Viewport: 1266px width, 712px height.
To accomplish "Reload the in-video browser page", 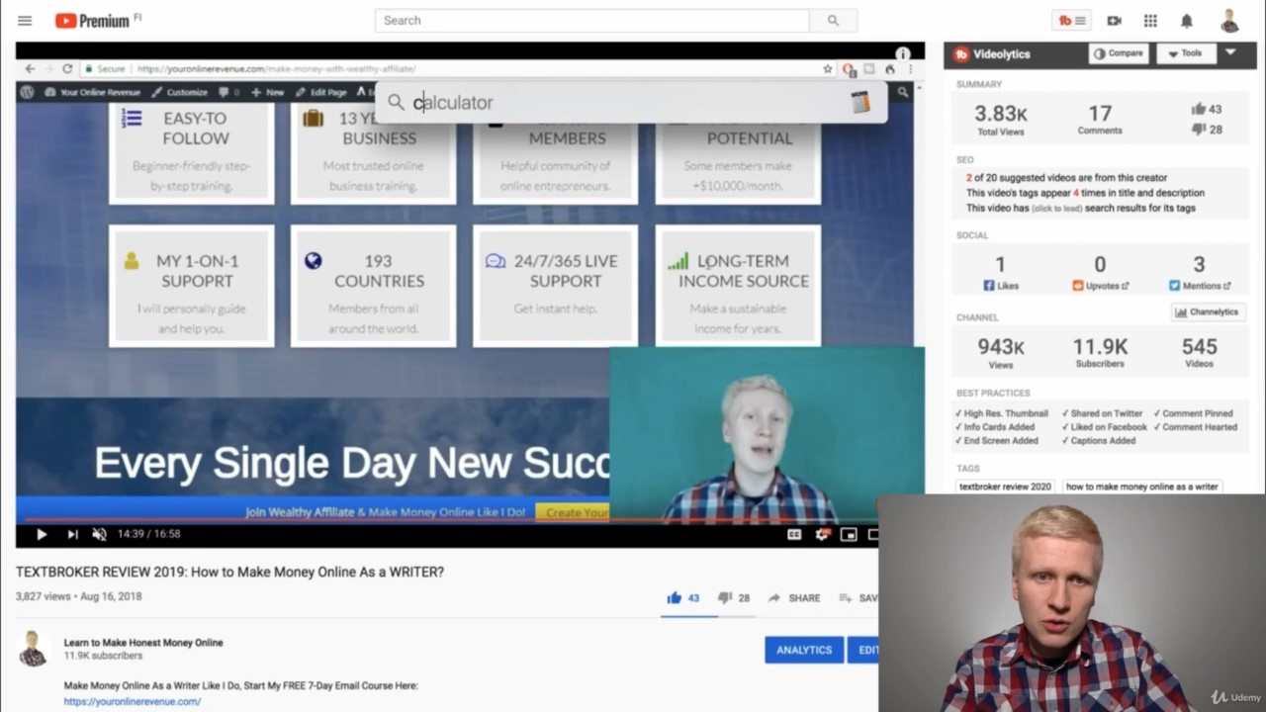I will 67,68.
